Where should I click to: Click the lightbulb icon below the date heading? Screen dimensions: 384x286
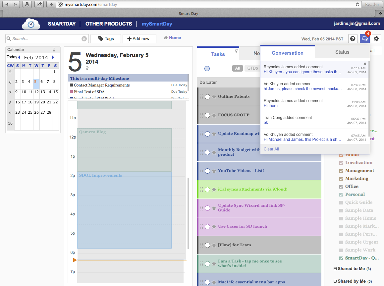[87, 68]
